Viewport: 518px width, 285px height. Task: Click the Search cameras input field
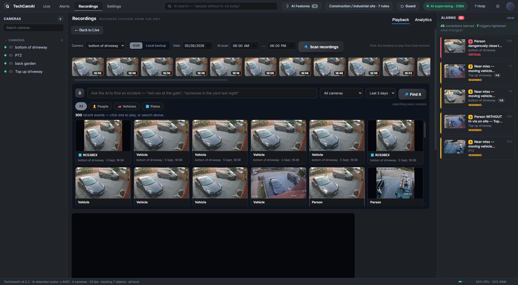point(33,28)
